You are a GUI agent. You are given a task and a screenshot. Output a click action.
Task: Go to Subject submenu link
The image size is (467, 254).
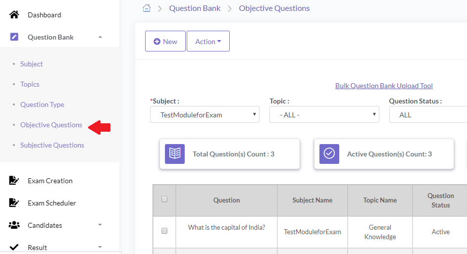(32, 64)
